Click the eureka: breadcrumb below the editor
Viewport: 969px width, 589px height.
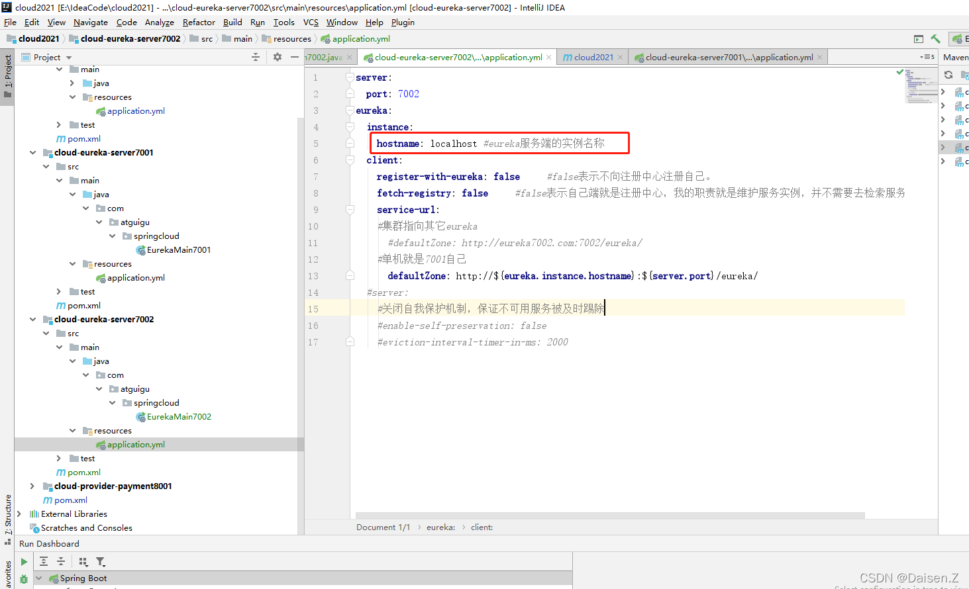[x=440, y=527]
